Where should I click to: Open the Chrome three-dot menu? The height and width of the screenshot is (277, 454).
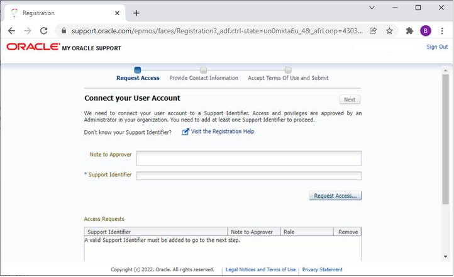(x=442, y=31)
